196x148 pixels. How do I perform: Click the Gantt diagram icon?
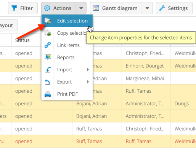point(96,8)
